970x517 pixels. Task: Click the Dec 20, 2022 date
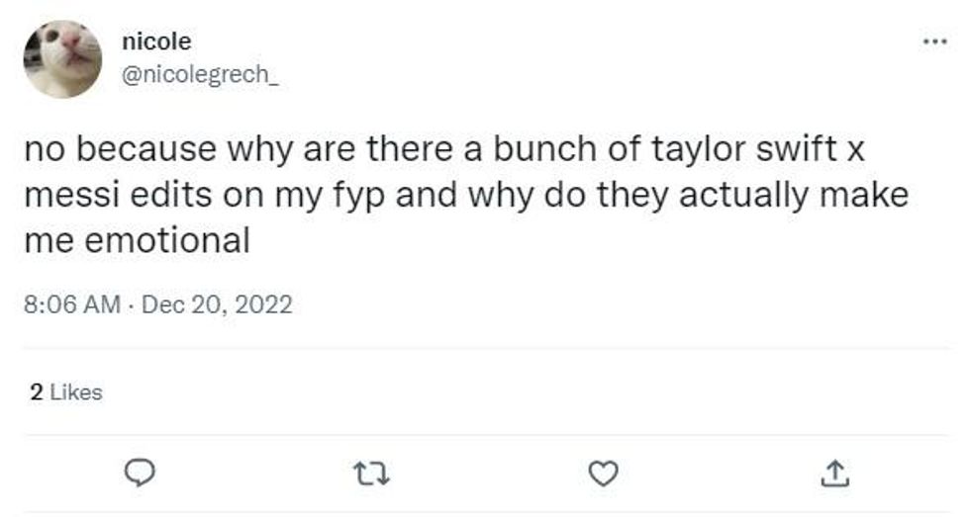coord(217,303)
